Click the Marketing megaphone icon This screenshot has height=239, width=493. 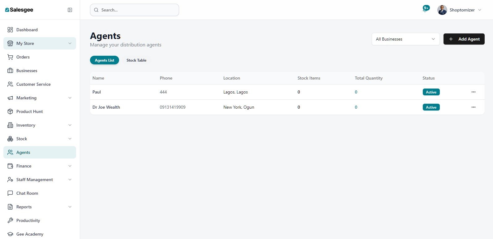[10, 98]
